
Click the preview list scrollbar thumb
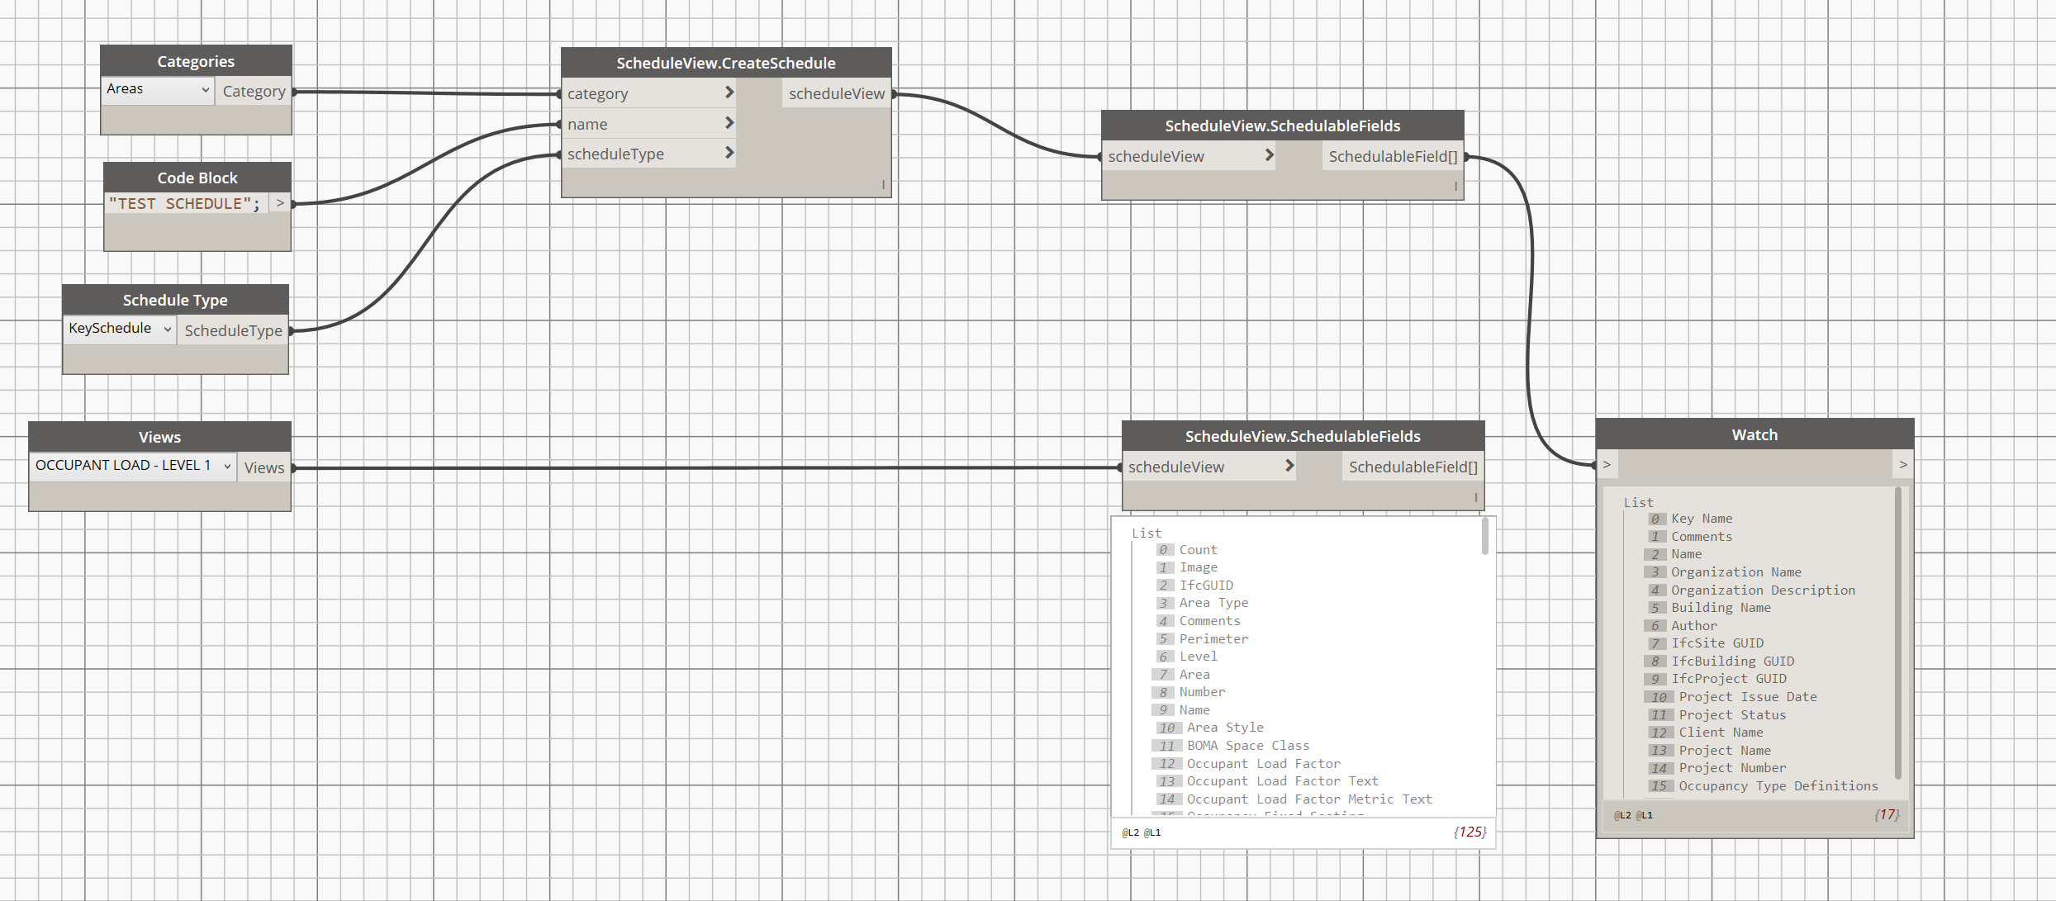[x=1484, y=537]
